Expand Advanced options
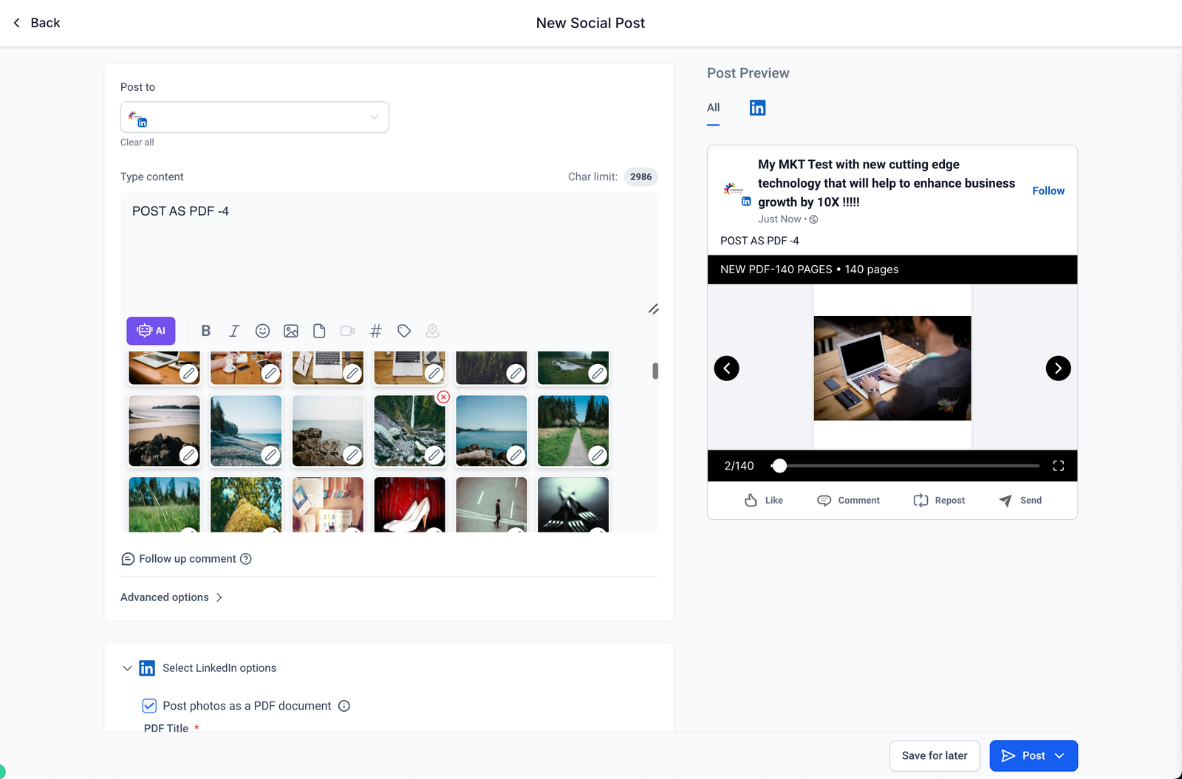This screenshot has height=779, width=1182. click(171, 597)
